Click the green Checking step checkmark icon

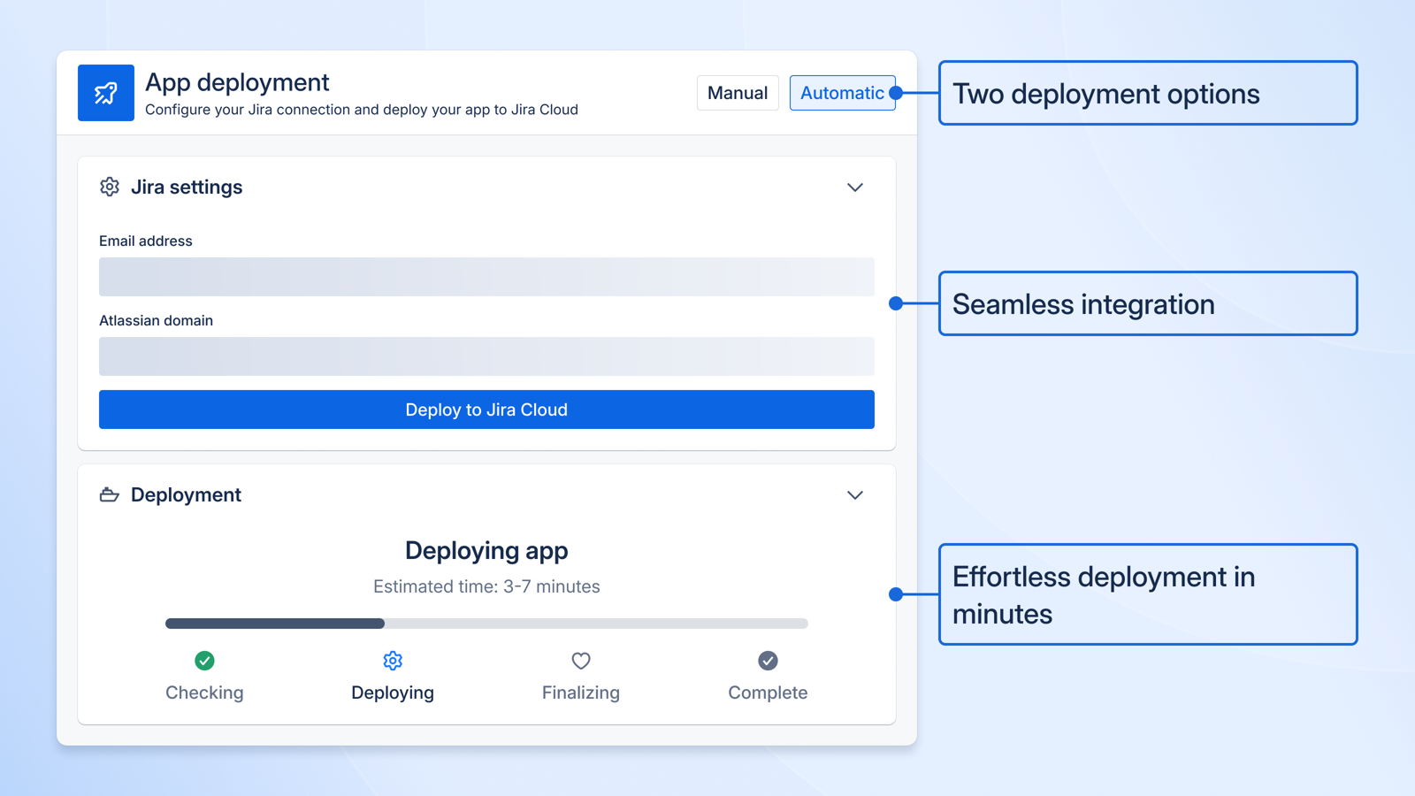pos(204,661)
